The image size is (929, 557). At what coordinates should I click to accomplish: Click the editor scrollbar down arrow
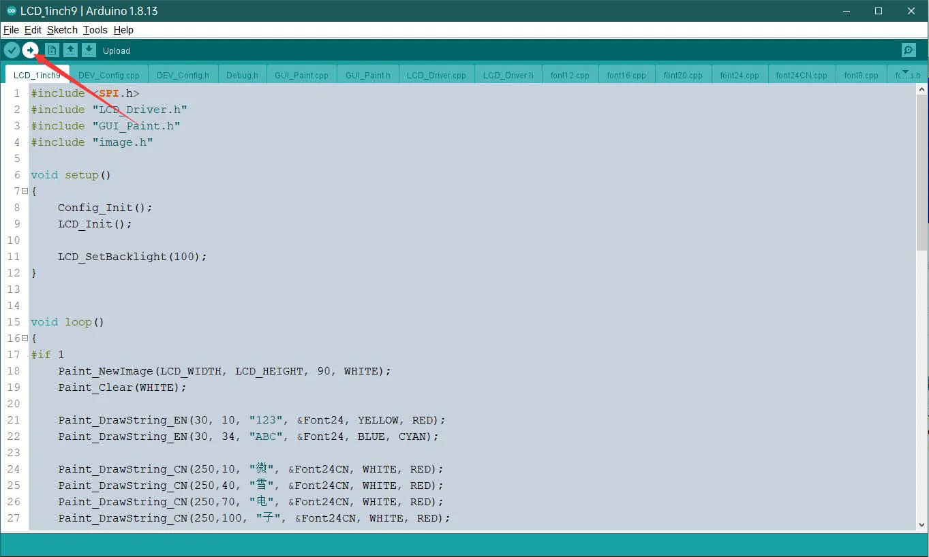click(x=922, y=524)
